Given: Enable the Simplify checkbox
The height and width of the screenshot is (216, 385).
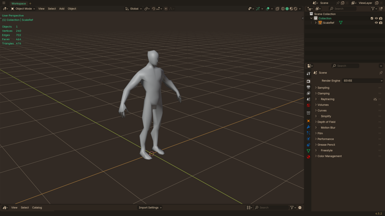Looking at the screenshot, I should click(319, 116).
